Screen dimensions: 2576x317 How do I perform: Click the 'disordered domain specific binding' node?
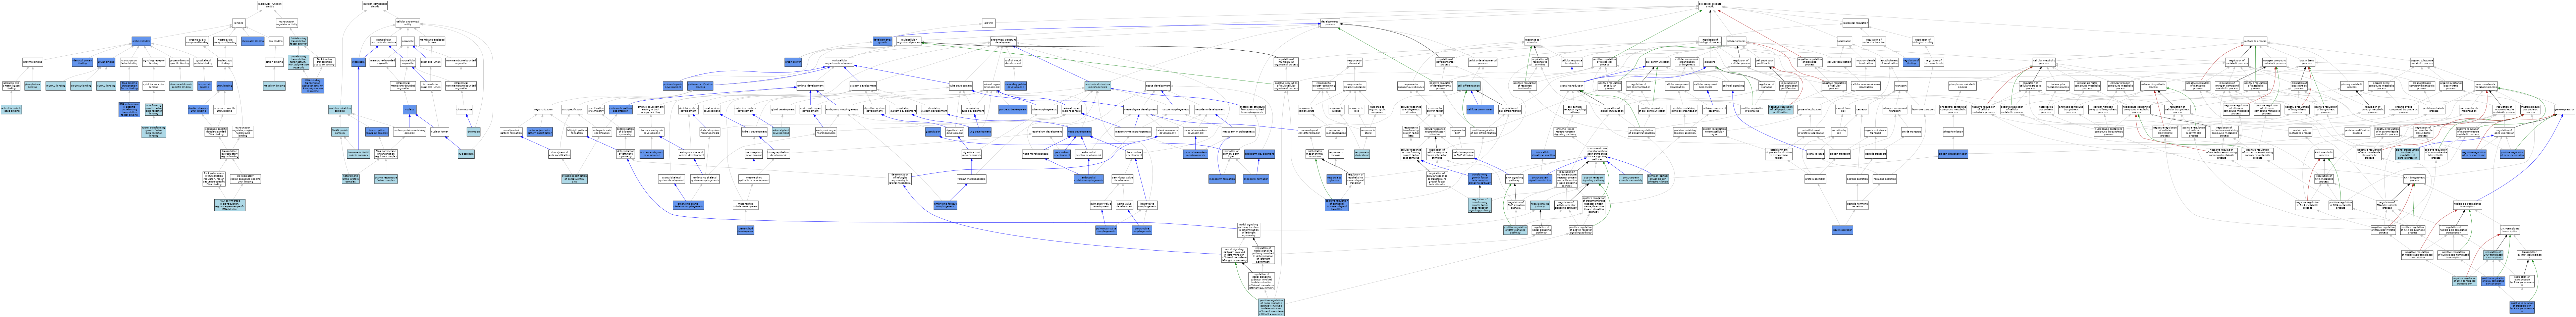(x=181, y=86)
